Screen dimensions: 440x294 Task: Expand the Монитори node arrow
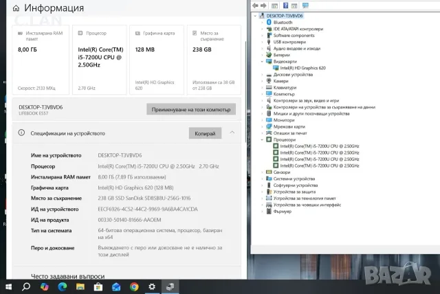262,120
